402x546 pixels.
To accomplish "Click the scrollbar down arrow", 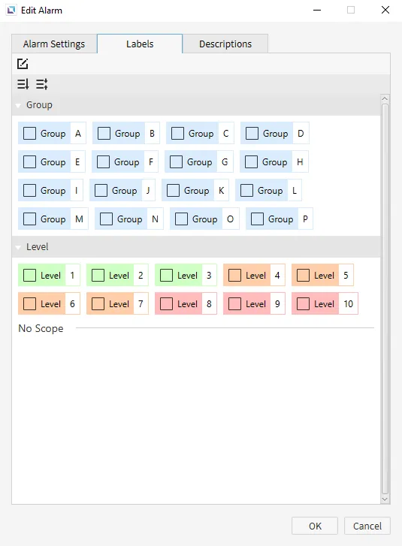I will tap(385, 499).
